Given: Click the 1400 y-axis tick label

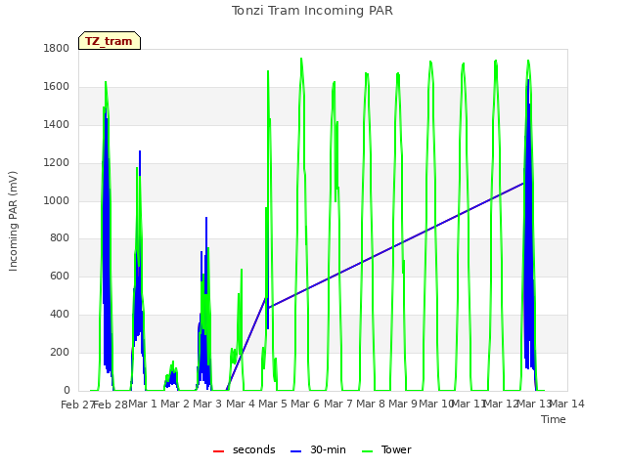Looking at the screenshot, I should [57, 125].
